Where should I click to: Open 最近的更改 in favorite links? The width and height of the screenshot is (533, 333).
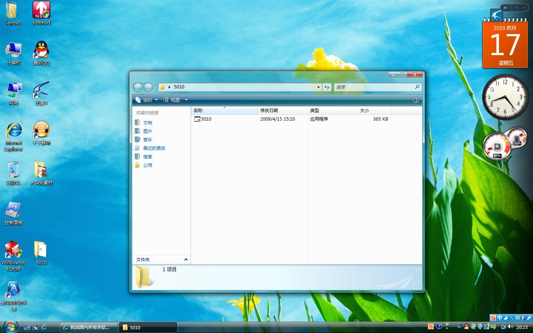(154, 148)
